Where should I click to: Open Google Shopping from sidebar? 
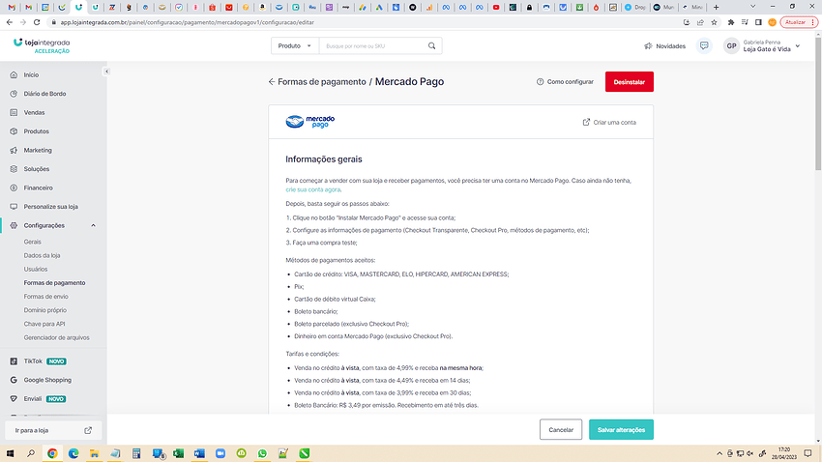[47, 380]
